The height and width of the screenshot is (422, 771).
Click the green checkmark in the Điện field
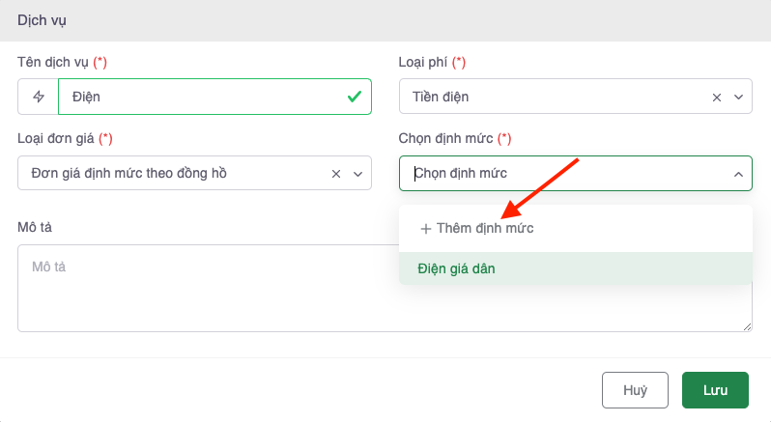coord(355,97)
